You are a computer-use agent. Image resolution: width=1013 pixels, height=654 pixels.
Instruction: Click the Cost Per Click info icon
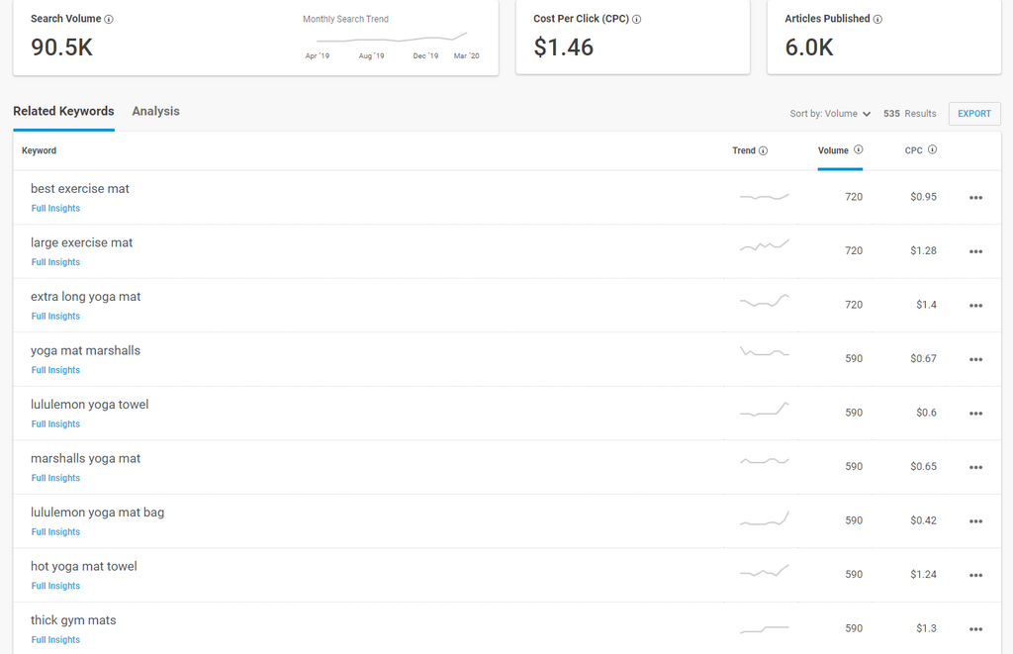point(637,20)
